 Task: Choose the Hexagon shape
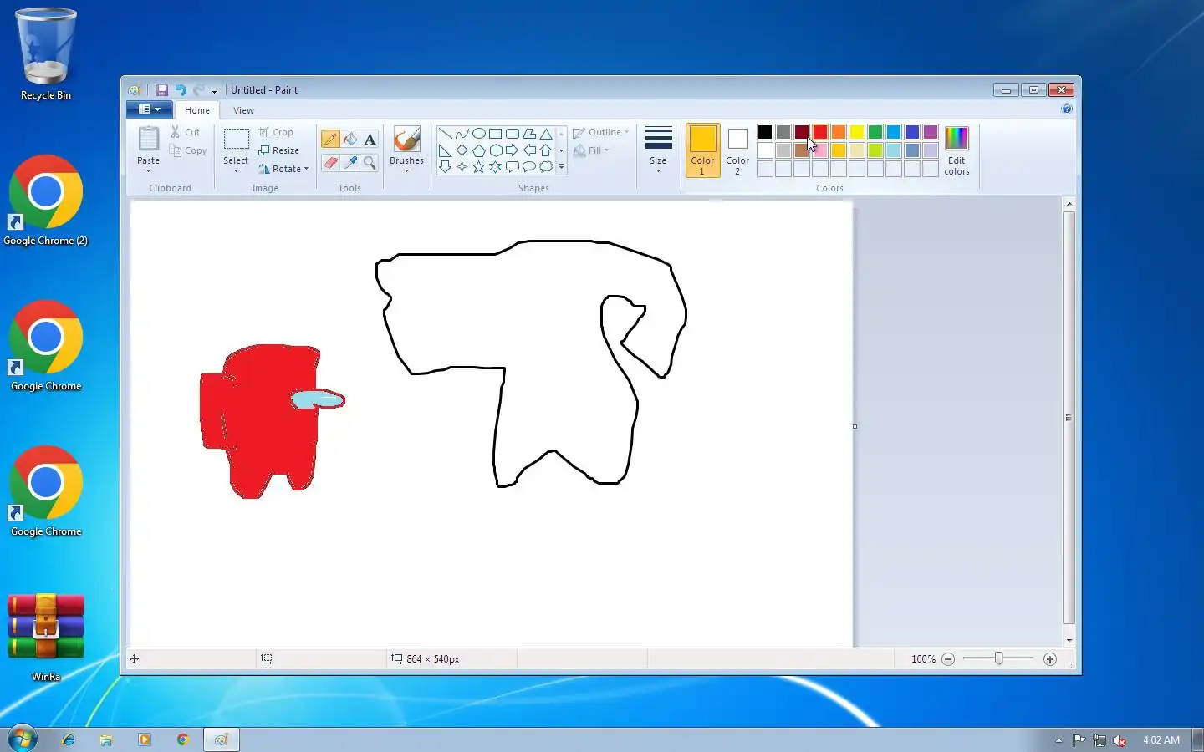point(496,150)
